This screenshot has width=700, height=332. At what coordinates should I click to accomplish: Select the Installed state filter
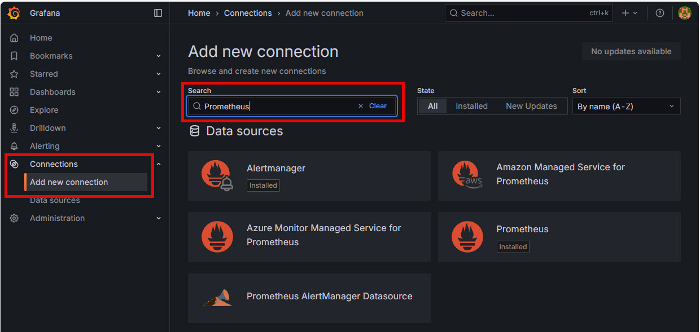pos(472,106)
